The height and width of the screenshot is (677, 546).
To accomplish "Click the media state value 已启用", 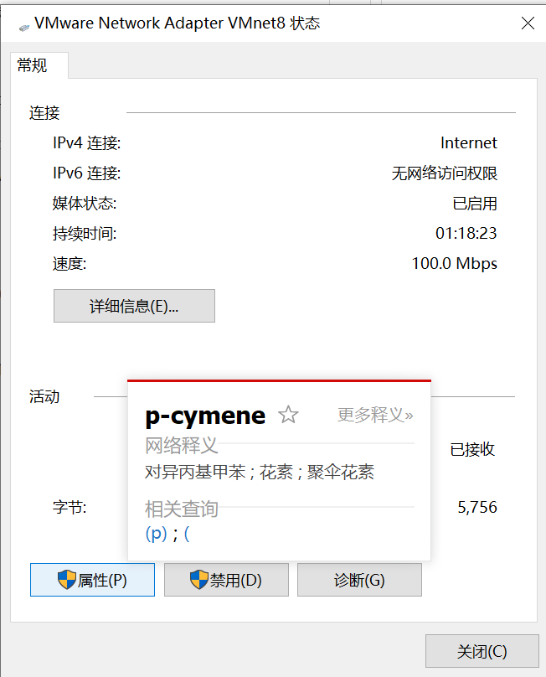I will pyautogui.click(x=475, y=204).
